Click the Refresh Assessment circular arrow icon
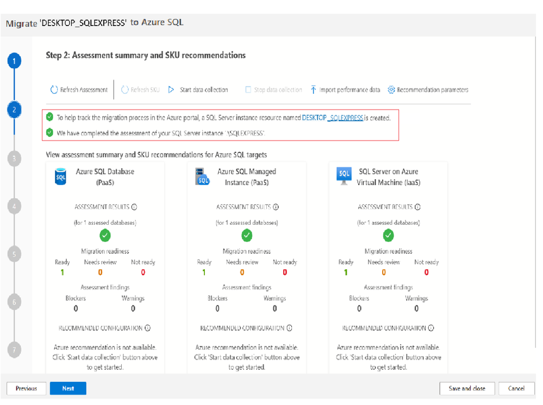The image size is (543, 405). coord(54,90)
